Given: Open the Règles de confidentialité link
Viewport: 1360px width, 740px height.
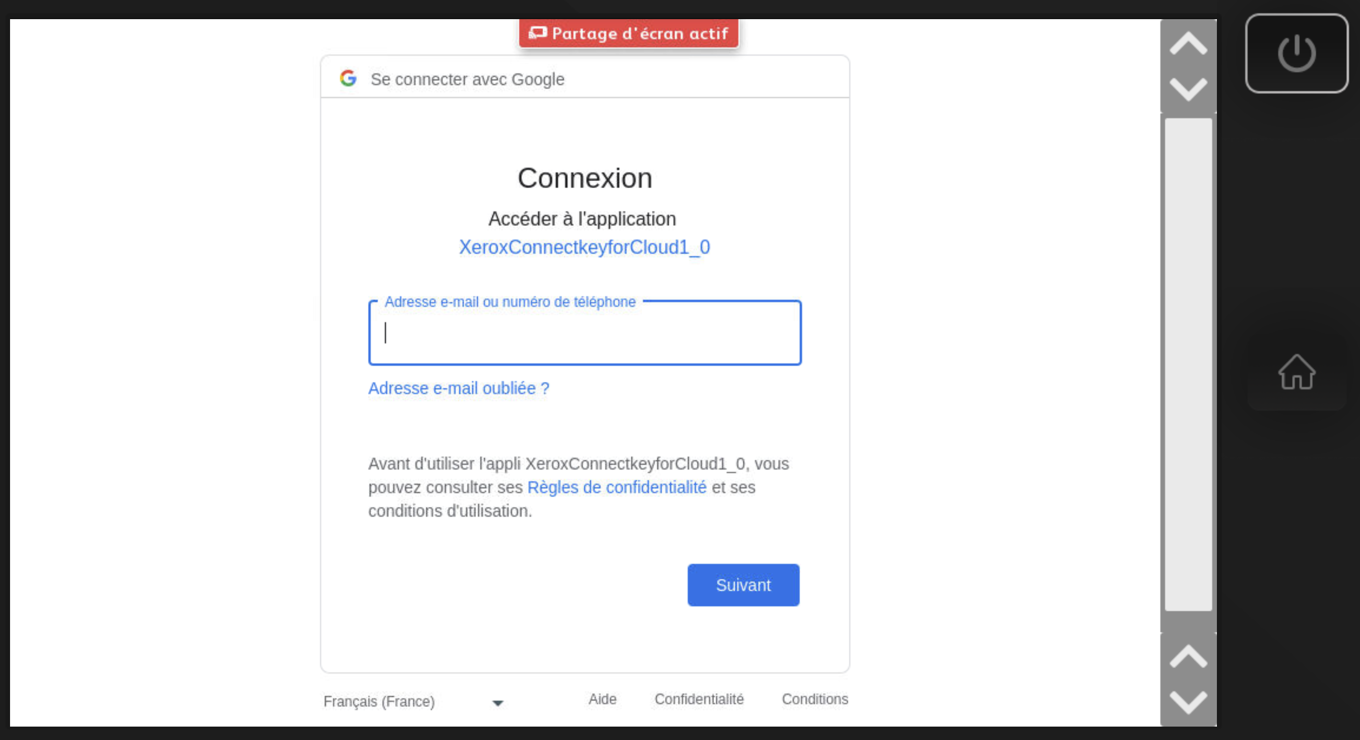Looking at the screenshot, I should [617, 487].
